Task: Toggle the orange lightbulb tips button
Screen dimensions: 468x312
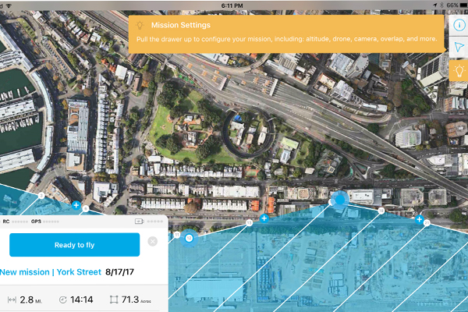Action: click(459, 71)
